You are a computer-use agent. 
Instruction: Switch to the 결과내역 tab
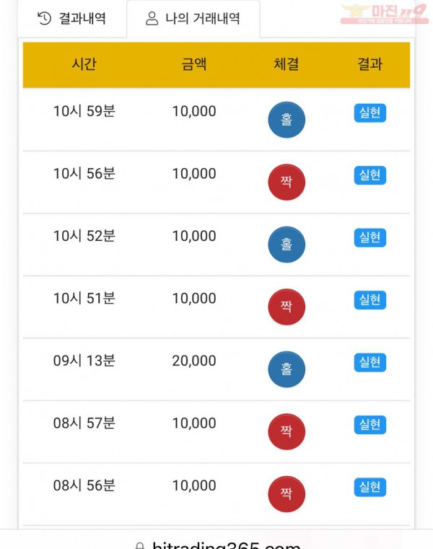72,19
